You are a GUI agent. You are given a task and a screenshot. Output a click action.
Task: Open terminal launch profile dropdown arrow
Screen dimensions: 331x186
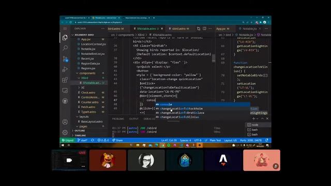tap(258, 118)
